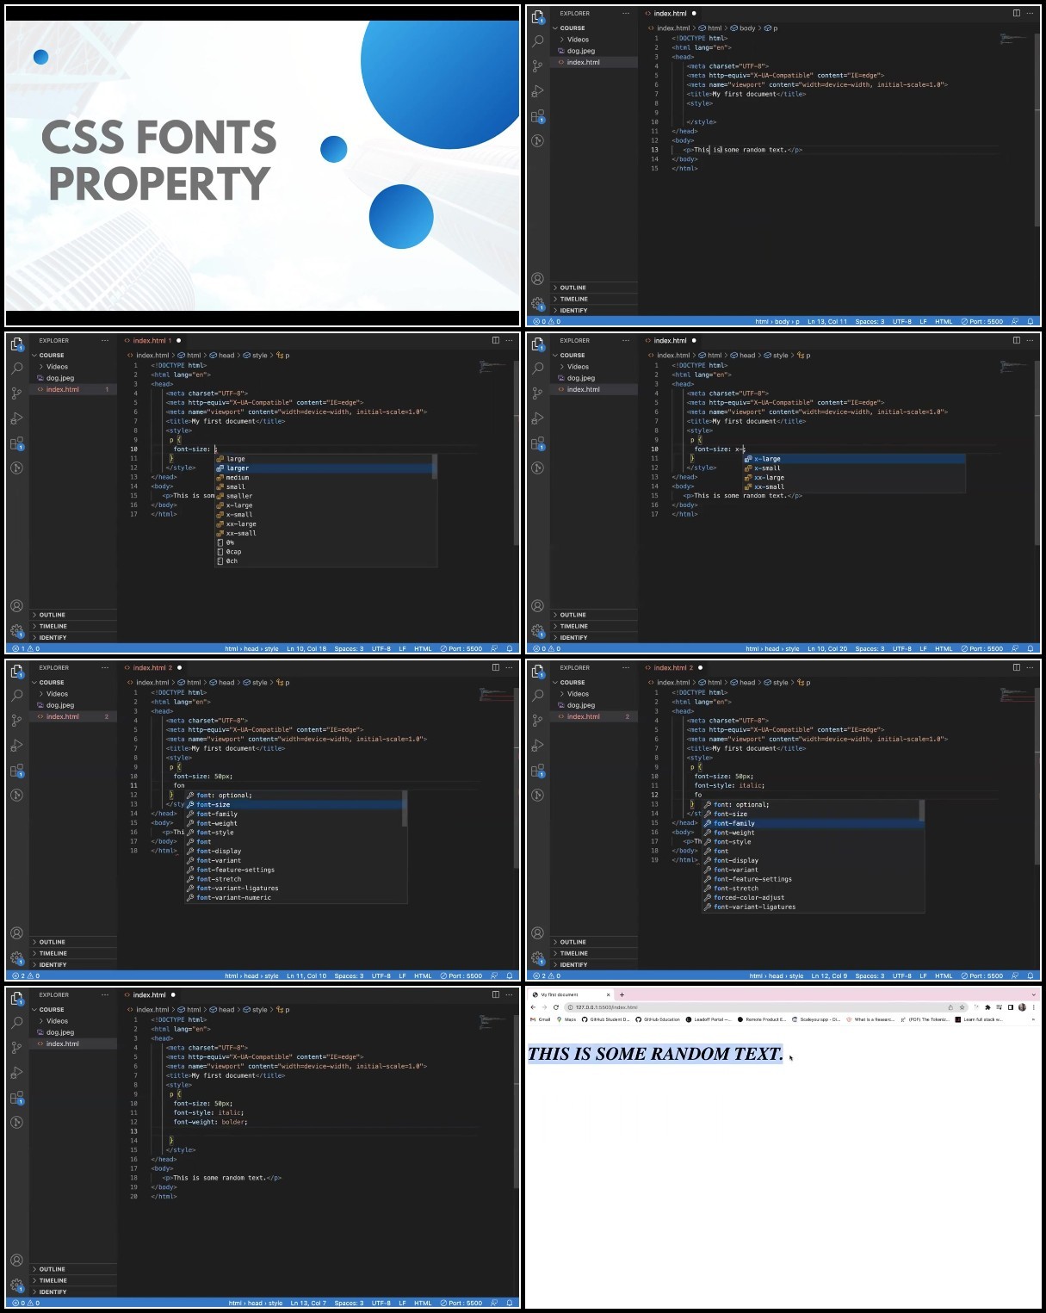Open the Maps bookmark

566,1019
